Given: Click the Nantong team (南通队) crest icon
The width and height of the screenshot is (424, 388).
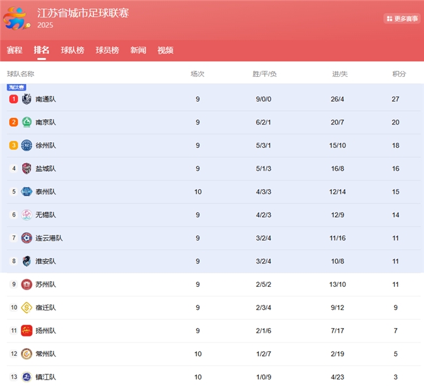Looking at the screenshot, I should (27, 99).
